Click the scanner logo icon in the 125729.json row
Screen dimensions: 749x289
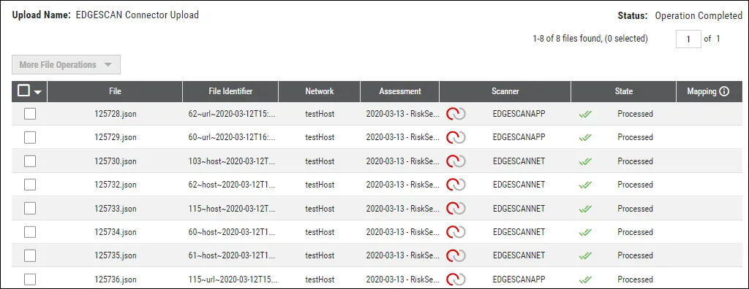tap(456, 137)
